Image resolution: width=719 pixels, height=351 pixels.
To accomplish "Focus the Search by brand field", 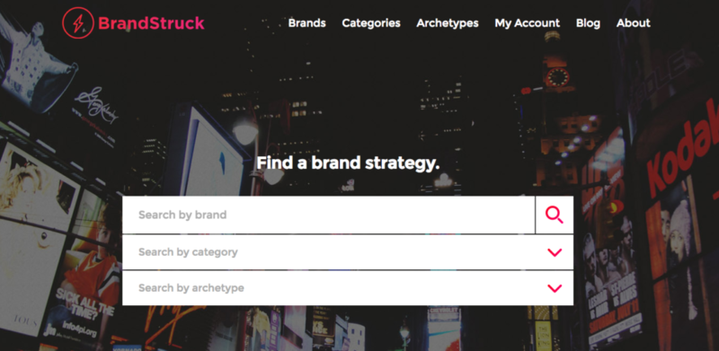I will click(x=328, y=215).
